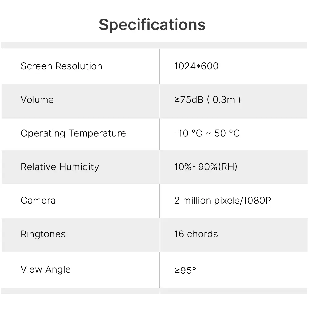Click the 1080P camera text

(x=257, y=201)
